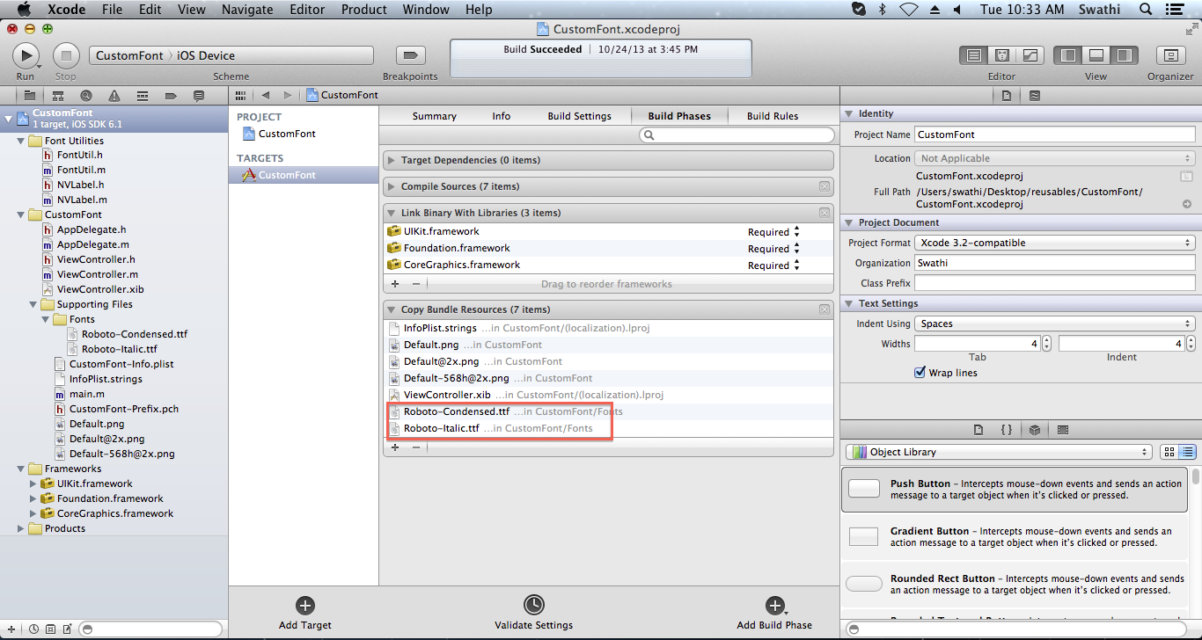Open the Object Library dropdown
1202x640 pixels.
[x=999, y=452]
